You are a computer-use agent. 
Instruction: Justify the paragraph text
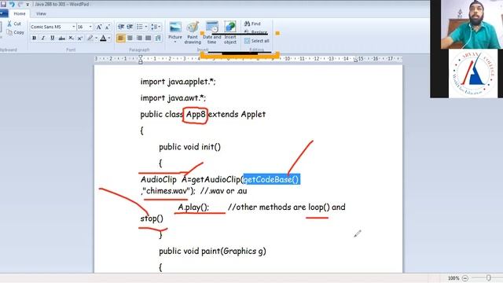click(x=148, y=39)
